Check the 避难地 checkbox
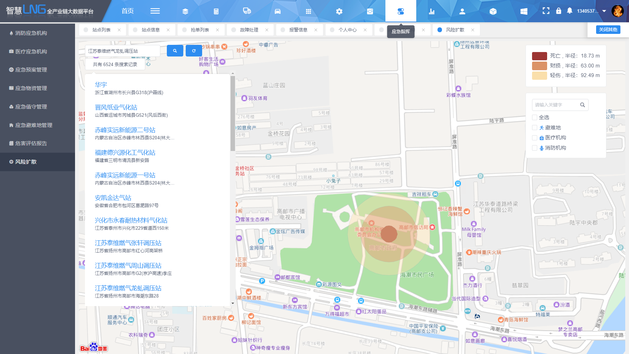Image resolution: width=629 pixels, height=354 pixels. 534,128
